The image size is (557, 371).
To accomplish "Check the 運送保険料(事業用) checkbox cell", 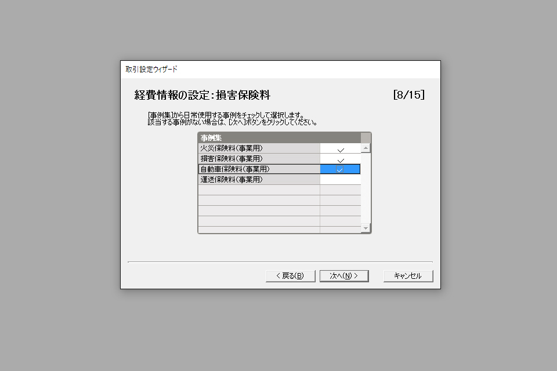I will coord(341,179).
